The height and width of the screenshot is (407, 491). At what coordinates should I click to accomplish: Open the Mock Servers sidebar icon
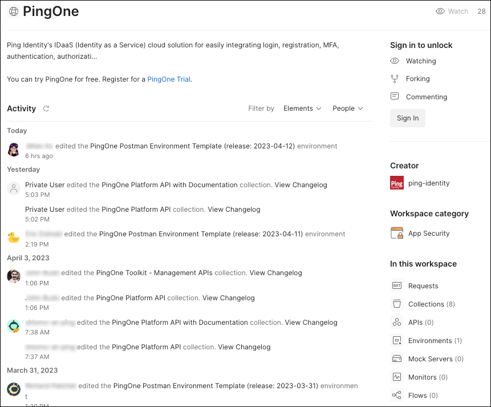pyautogui.click(x=397, y=358)
